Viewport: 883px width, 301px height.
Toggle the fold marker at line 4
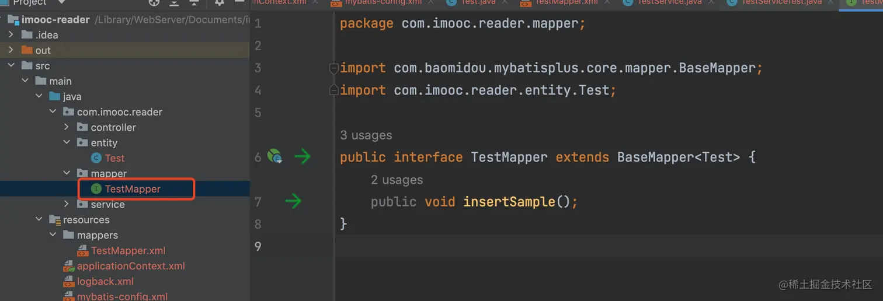(333, 90)
